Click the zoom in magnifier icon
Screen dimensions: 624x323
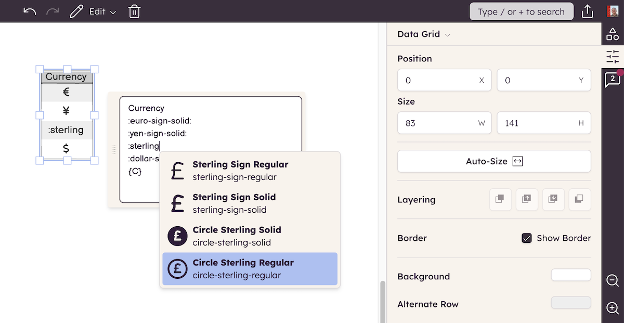(x=613, y=308)
